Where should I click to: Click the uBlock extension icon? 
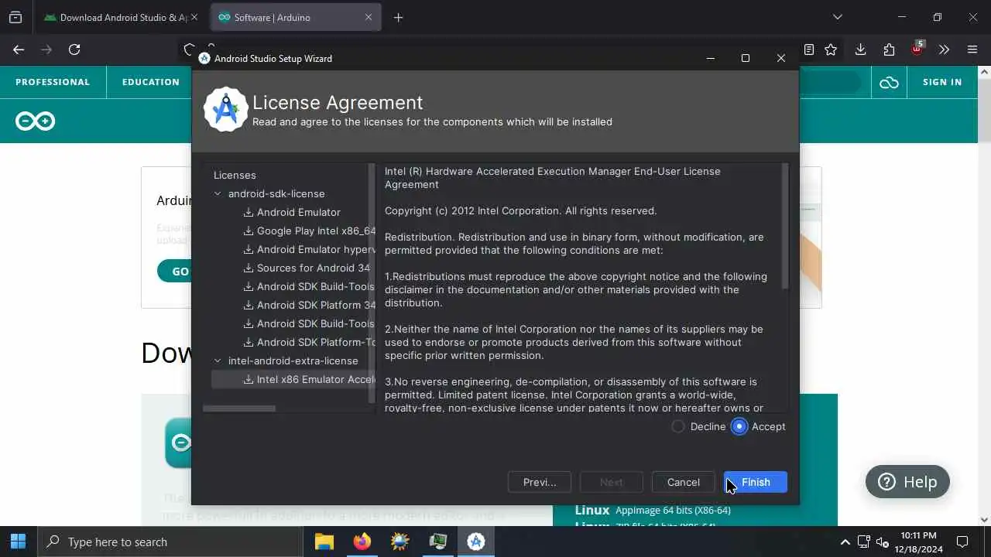(x=917, y=49)
